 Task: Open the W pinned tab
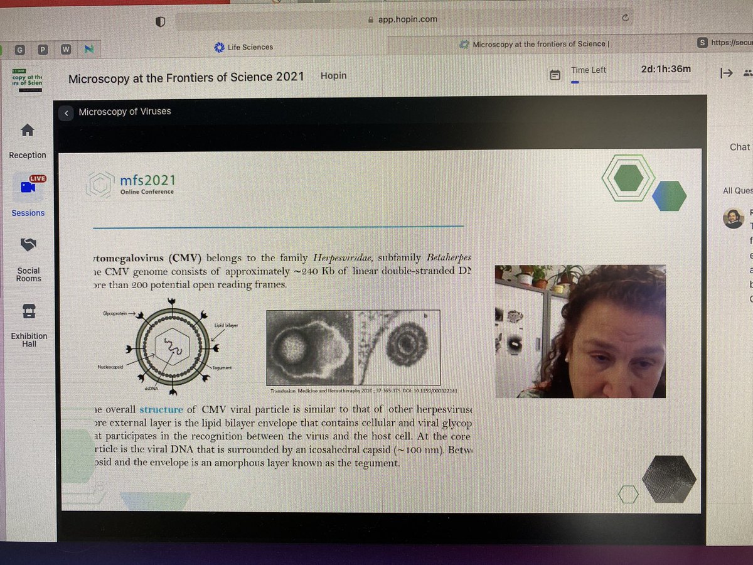(x=66, y=49)
